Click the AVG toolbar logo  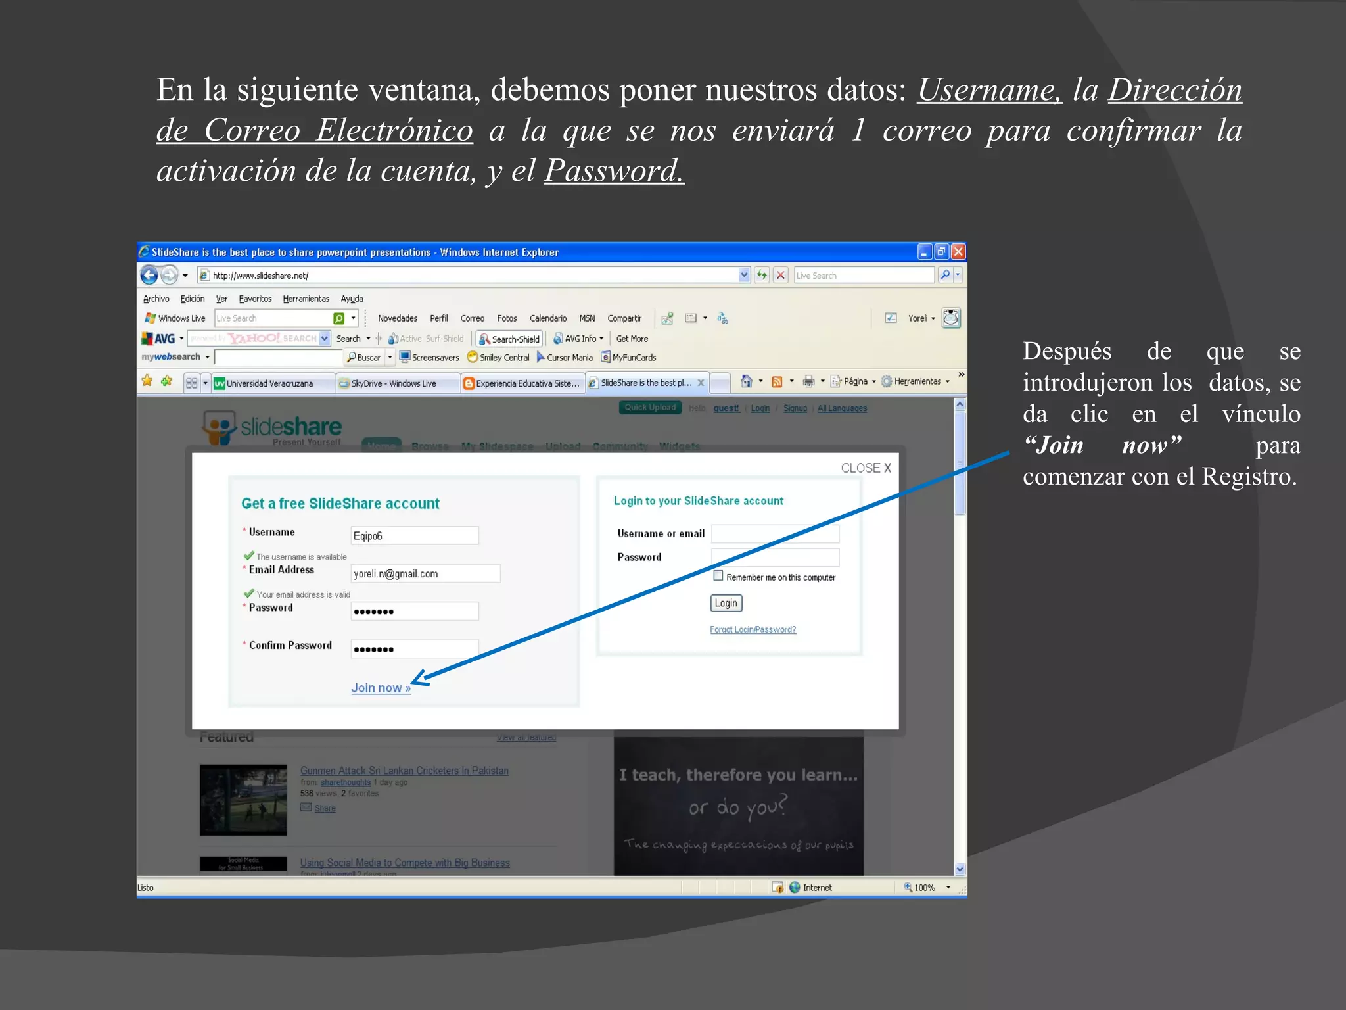(x=158, y=339)
